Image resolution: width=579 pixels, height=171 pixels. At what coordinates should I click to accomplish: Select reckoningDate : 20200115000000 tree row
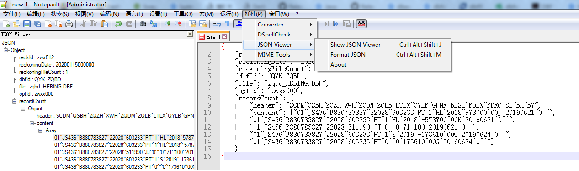pos(57,65)
